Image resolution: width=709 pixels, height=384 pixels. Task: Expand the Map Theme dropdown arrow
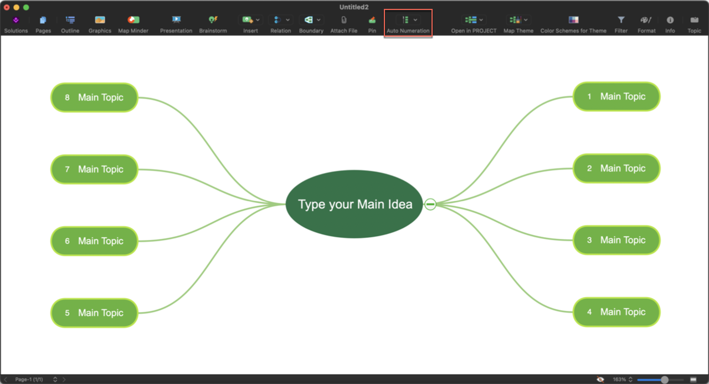coord(526,20)
